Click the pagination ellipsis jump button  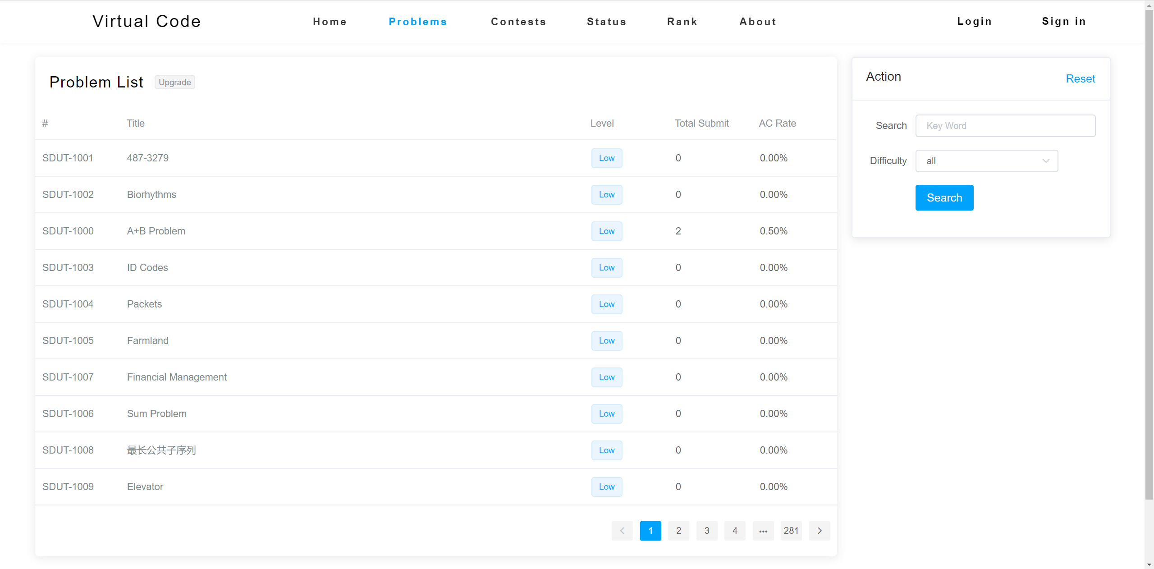pyautogui.click(x=763, y=531)
